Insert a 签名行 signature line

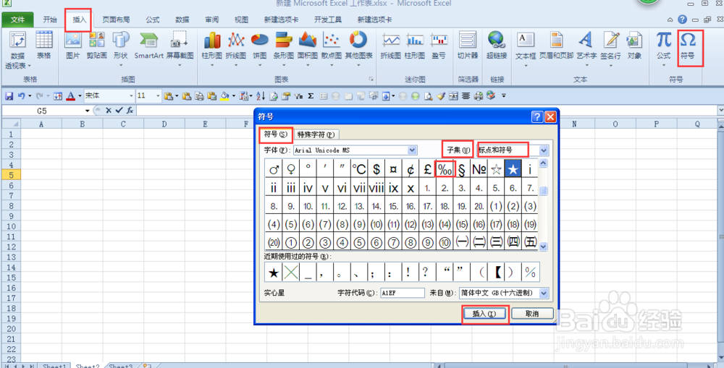tap(611, 48)
